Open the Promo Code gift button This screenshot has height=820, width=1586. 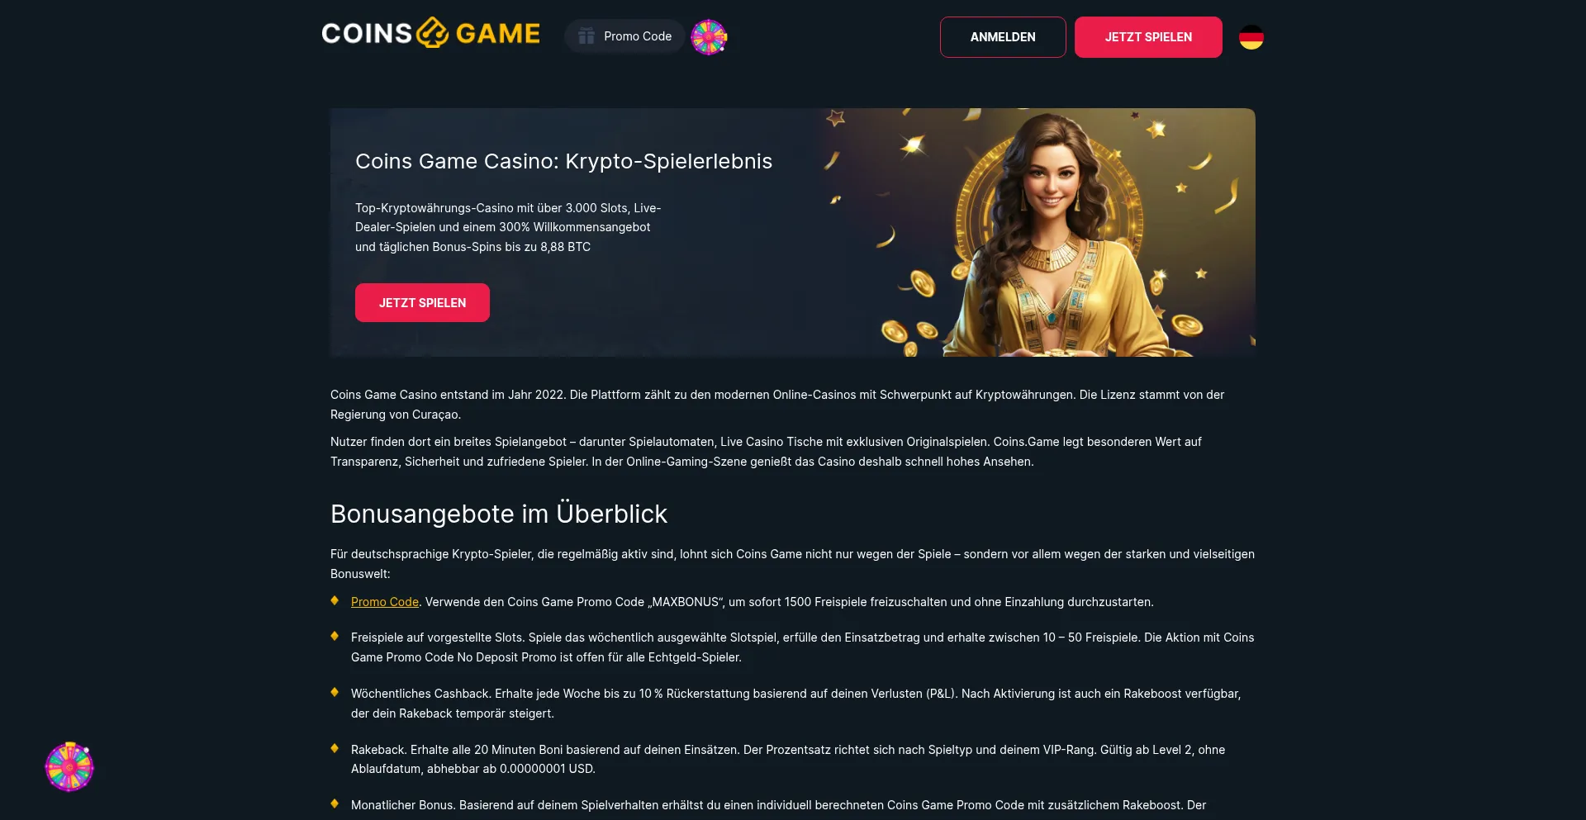[624, 36]
